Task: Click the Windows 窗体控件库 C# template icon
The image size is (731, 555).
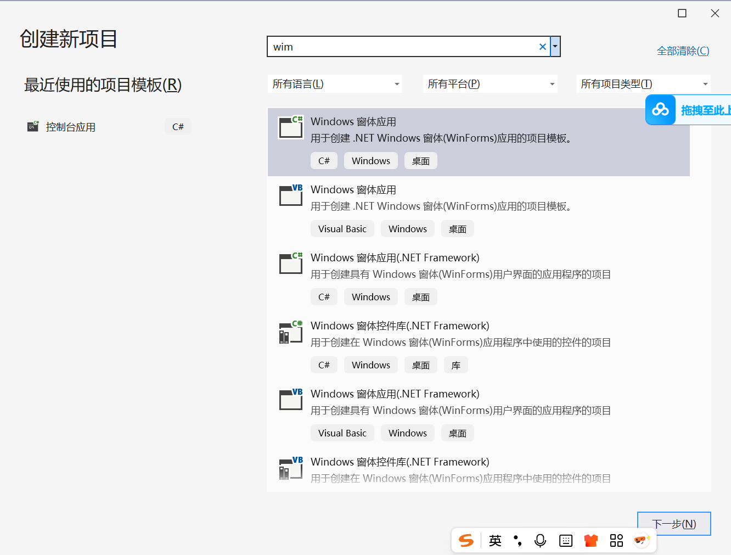Action: [x=290, y=332]
